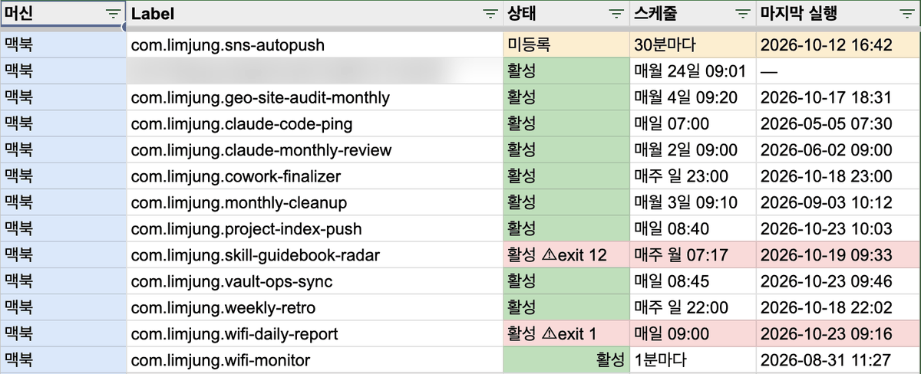Click last-run cell 2026-10-23 09:16
This screenshot has width=921, height=374.
click(838, 334)
